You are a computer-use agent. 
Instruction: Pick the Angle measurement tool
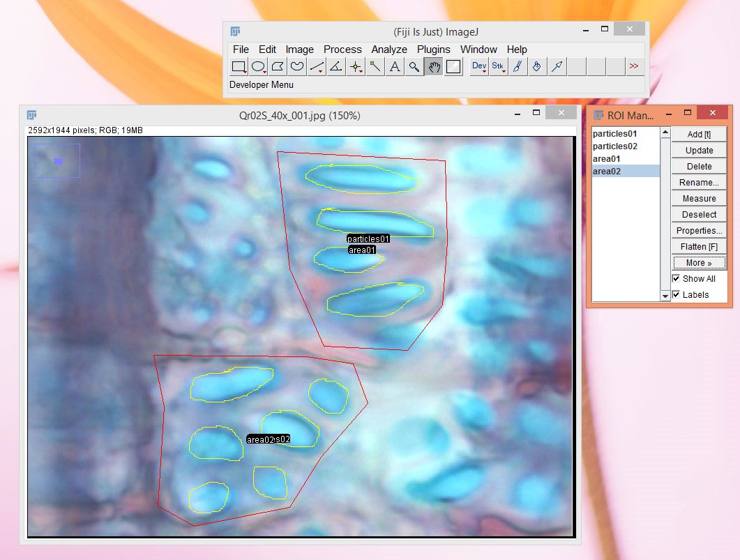[x=336, y=67]
